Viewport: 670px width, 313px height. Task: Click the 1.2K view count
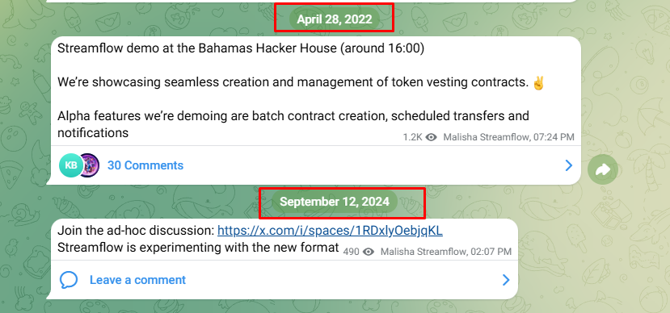click(413, 137)
